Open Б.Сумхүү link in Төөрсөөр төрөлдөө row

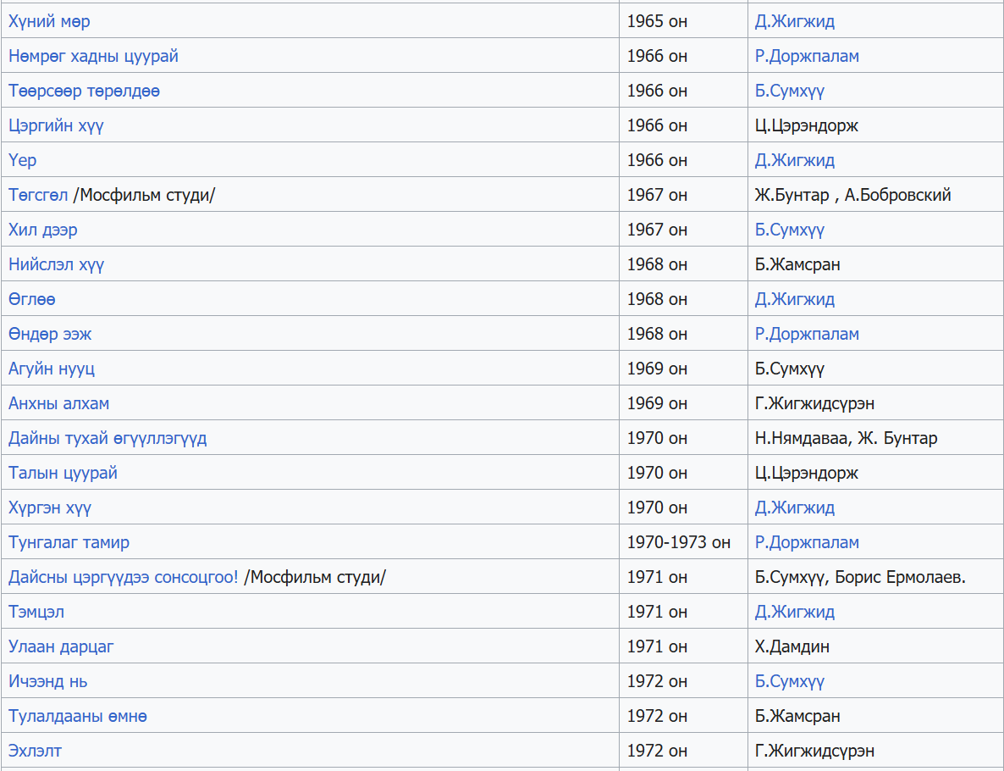pos(790,91)
